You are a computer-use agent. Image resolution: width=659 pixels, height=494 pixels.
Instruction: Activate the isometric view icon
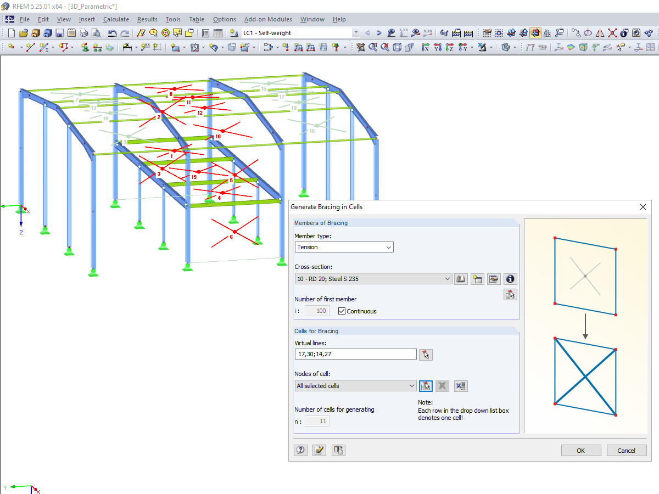pyautogui.click(x=398, y=48)
